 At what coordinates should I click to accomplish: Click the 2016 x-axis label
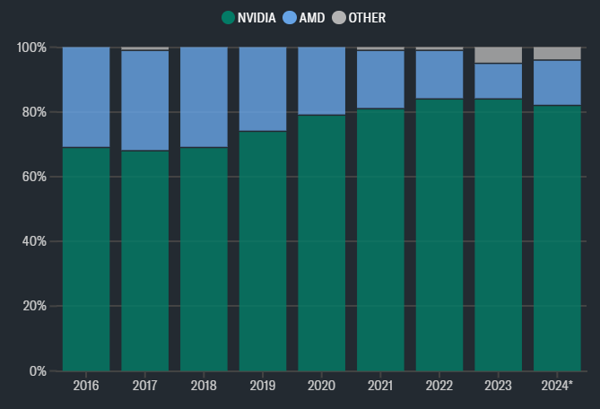pyautogui.click(x=86, y=385)
